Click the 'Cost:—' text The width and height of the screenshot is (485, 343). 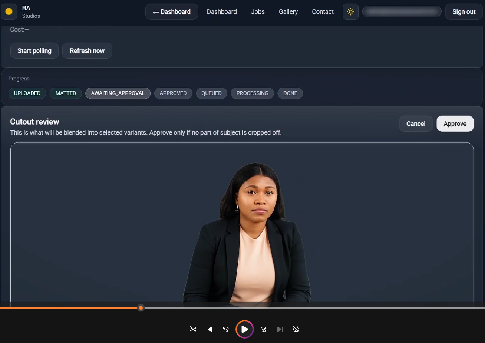(x=20, y=29)
